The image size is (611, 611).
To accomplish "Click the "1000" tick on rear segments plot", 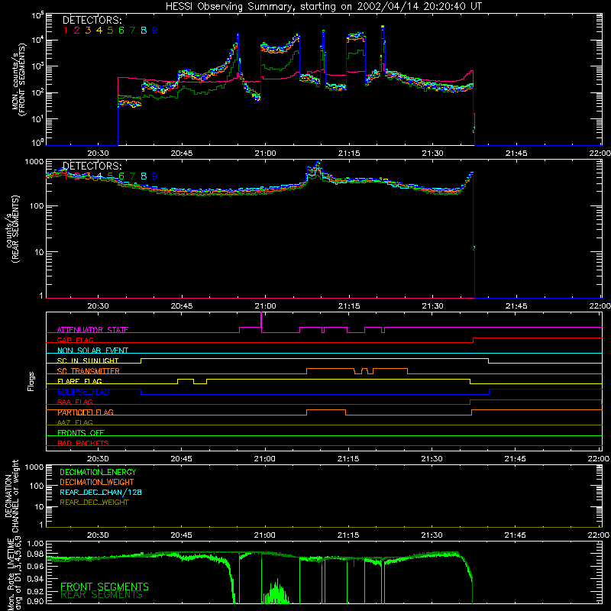I will tap(34, 161).
